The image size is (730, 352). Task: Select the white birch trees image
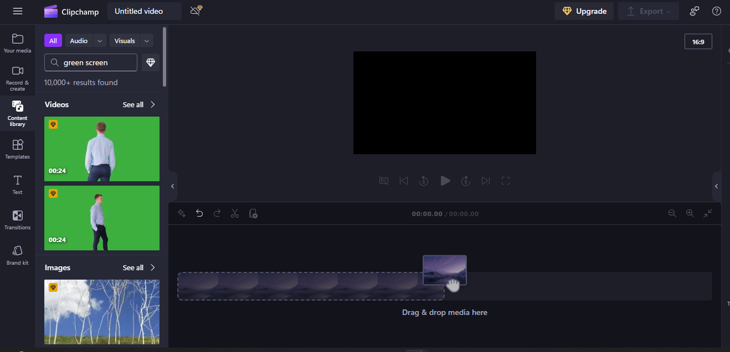pyautogui.click(x=102, y=312)
